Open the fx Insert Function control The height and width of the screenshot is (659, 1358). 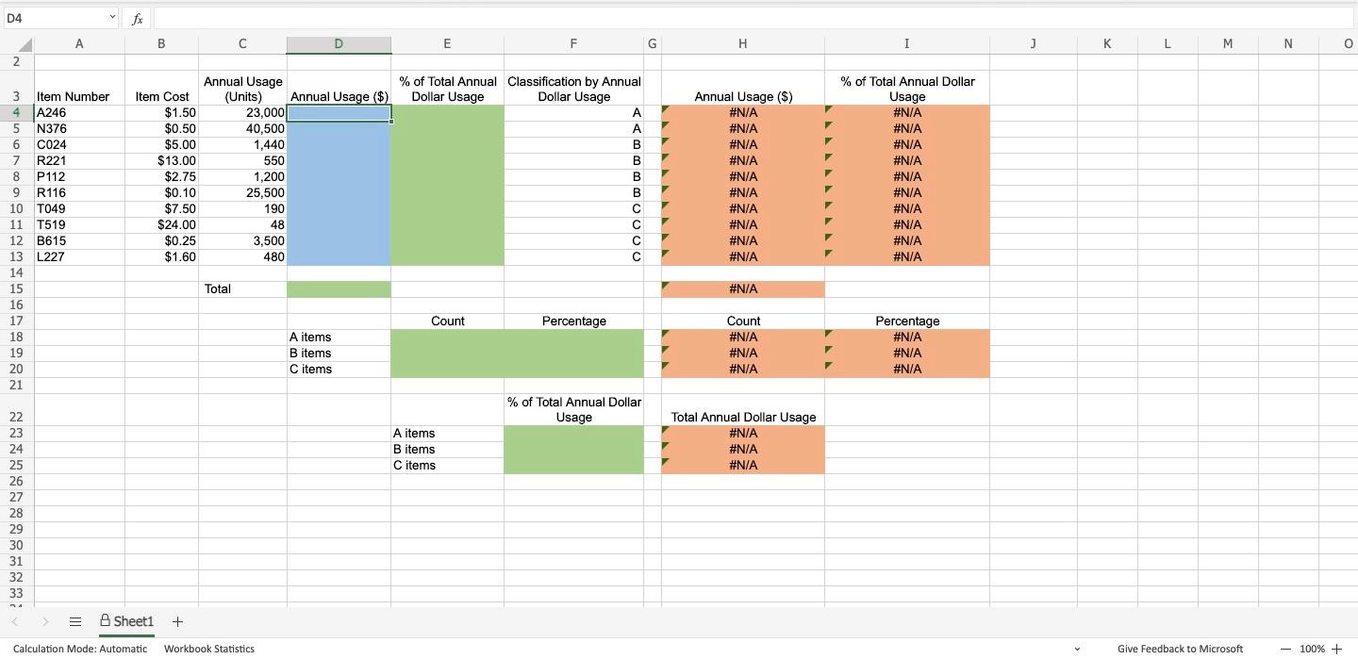point(138,18)
